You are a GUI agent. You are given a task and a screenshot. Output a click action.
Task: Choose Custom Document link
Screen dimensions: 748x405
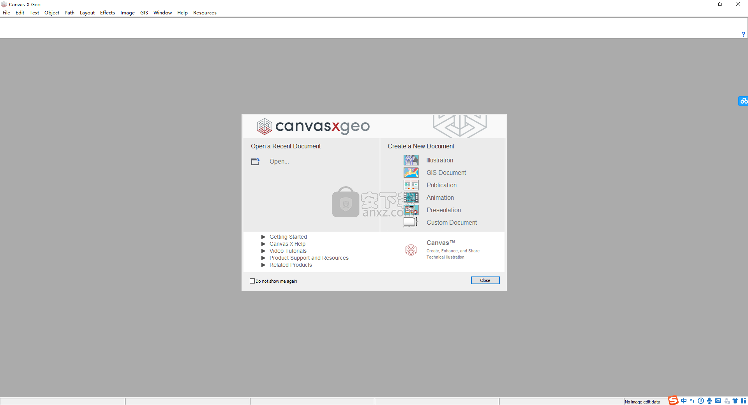point(452,222)
